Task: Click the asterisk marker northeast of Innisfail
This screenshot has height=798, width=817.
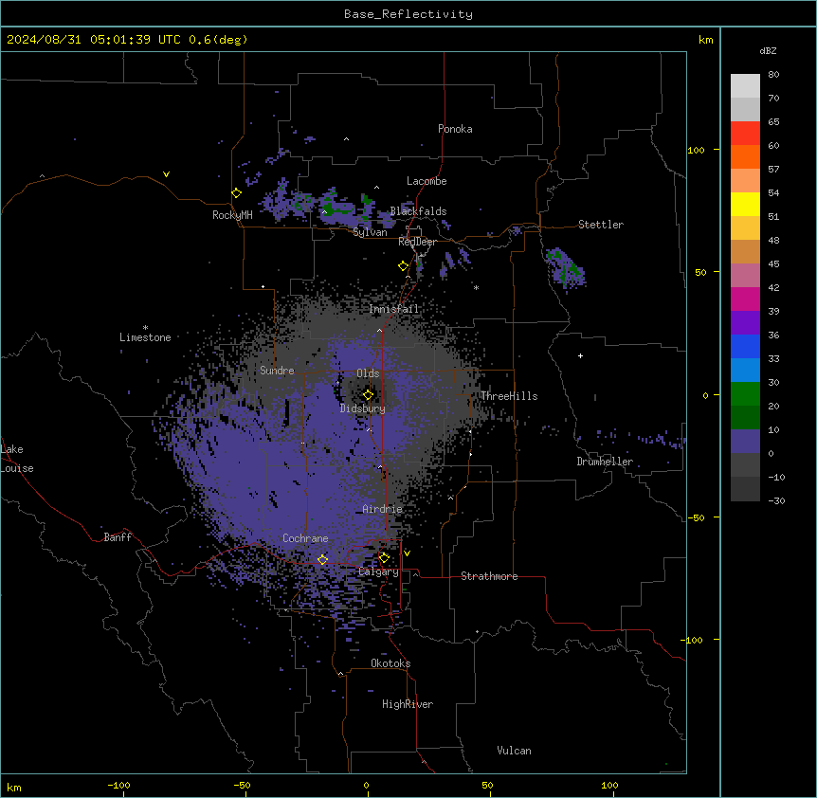Action: 476,287
